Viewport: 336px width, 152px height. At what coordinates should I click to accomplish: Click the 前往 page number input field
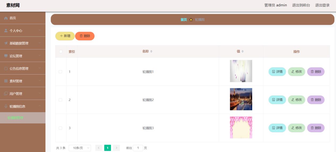[138, 148]
